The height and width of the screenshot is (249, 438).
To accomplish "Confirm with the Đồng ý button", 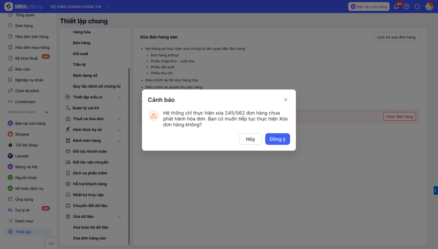I will pos(277,139).
